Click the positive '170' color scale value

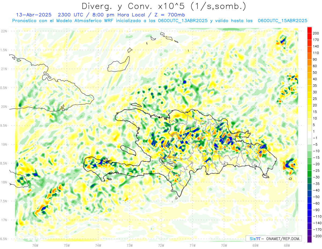[x=316, y=40]
